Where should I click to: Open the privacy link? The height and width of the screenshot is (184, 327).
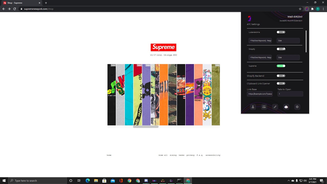click(191, 155)
